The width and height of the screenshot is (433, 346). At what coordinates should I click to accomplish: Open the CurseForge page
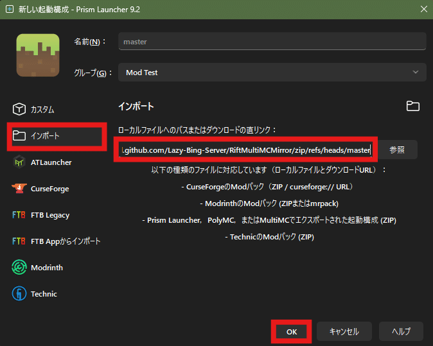57,189
